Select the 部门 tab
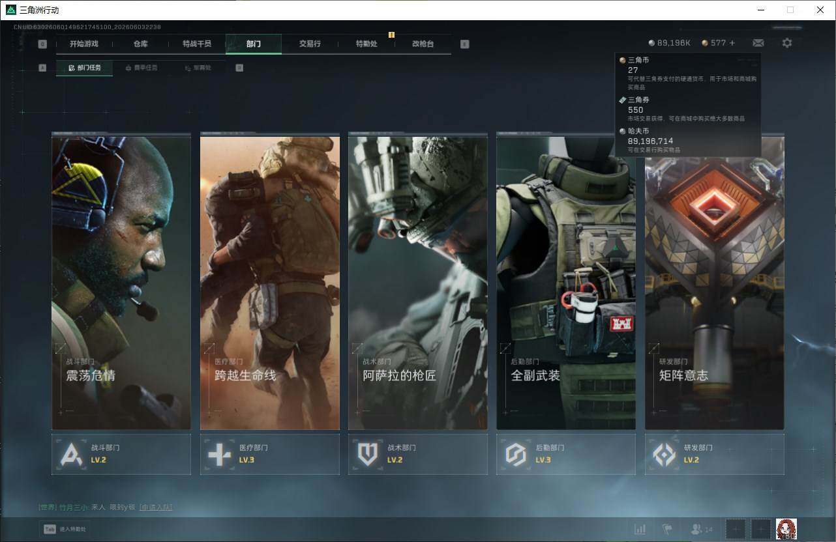The image size is (836, 542). 254,44
